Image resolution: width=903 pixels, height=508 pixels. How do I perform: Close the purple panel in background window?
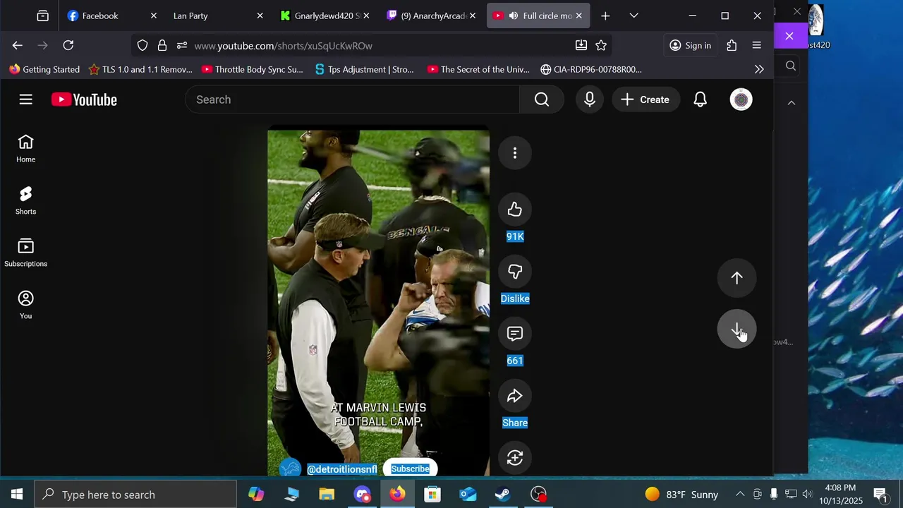[789, 36]
